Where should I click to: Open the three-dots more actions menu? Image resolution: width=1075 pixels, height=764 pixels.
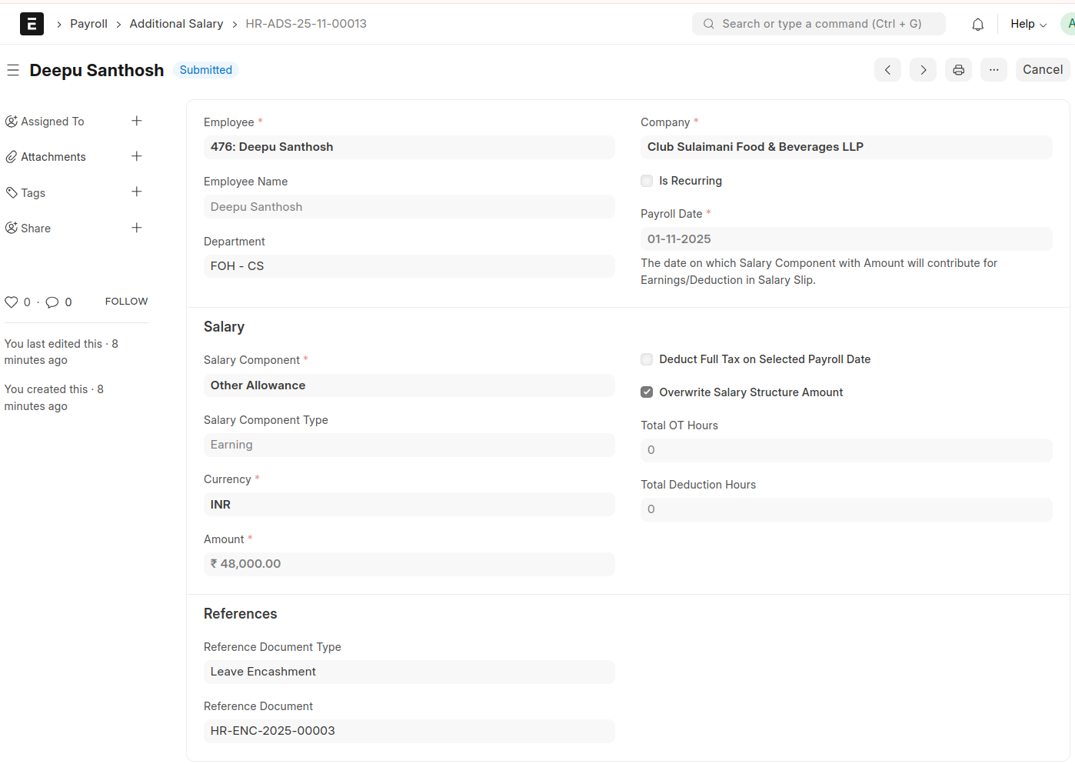pyautogui.click(x=993, y=70)
